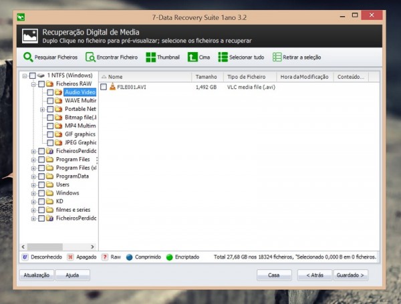The height and width of the screenshot is (304, 401).
Task: Click the Casa button
Action: click(x=274, y=275)
